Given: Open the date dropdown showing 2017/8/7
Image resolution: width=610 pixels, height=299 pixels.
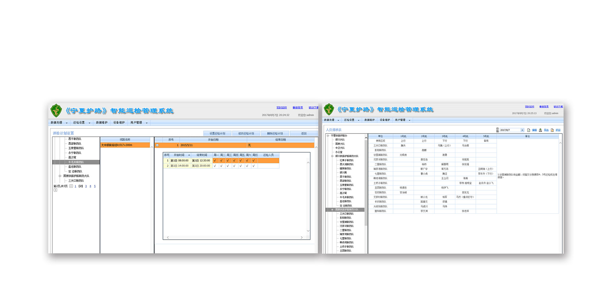Looking at the screenshot, I should [x=522, y=130].
